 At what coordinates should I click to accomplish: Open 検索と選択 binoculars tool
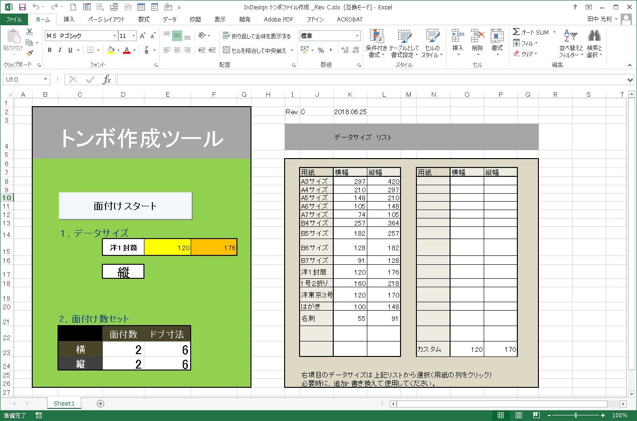coord(594,44)
